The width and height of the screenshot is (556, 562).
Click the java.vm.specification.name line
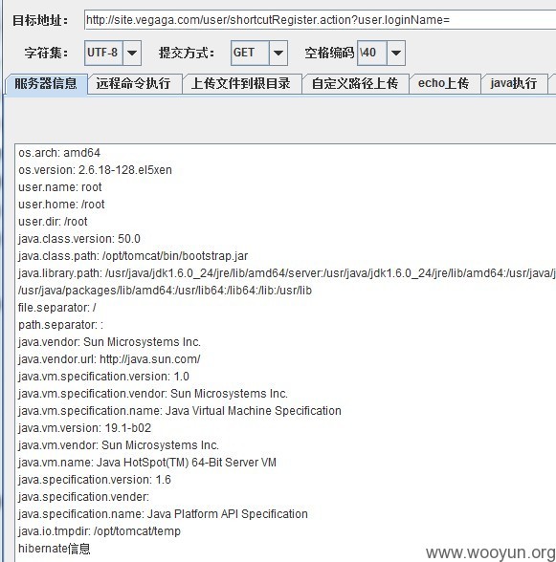(180, 411)
